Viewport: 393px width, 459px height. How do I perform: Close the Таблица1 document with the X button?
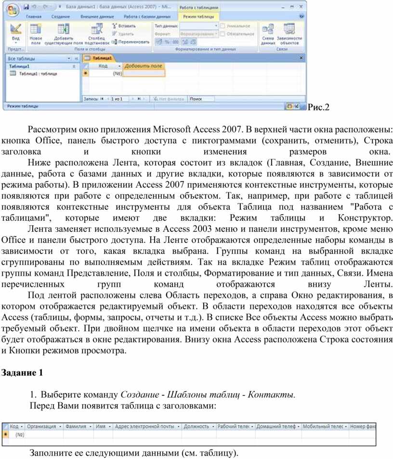click(301, 58)
